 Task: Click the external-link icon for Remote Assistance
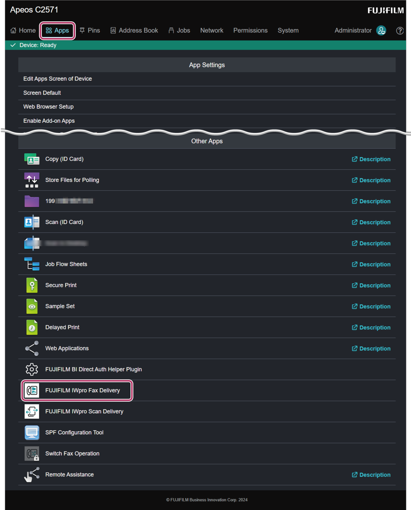point(354,475)
